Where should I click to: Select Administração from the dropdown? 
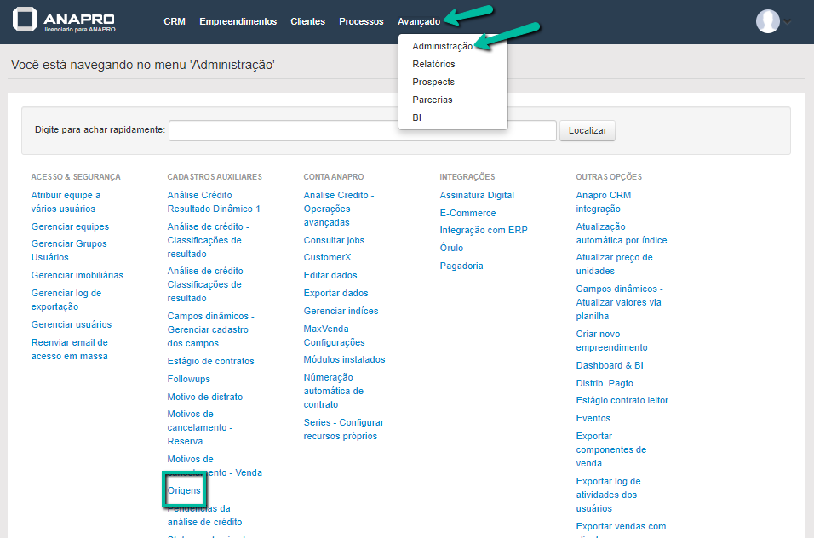coord(442,46)
